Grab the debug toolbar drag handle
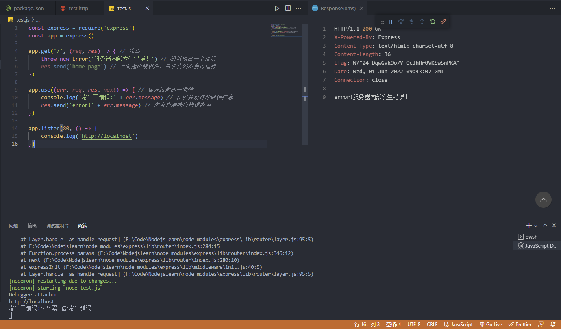The height and width of the screenshot is (329, 561). tap(383, 22)
